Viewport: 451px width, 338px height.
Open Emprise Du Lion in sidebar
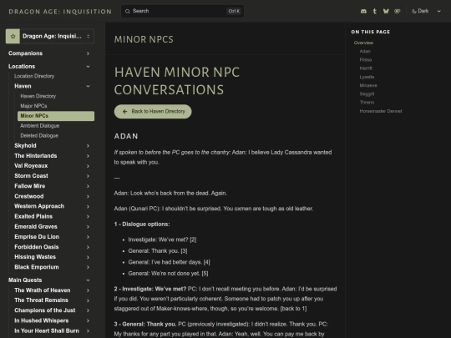(x=37, y=236)
